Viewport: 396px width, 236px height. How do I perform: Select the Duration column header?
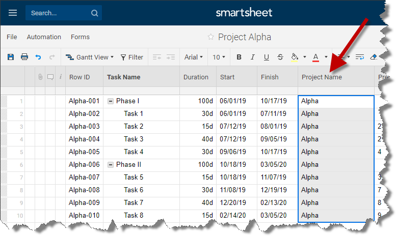click(198, 77)
